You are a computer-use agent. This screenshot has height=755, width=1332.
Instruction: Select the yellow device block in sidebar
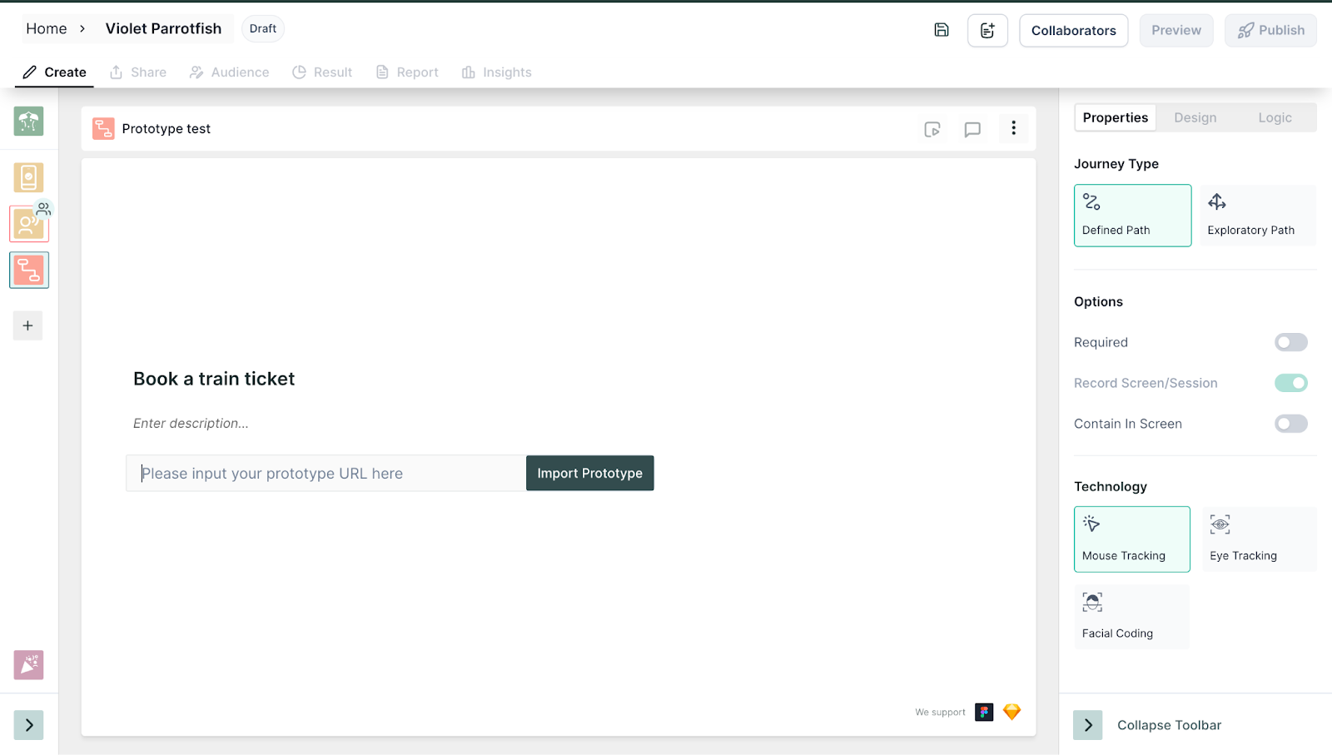tap(28, 177)
